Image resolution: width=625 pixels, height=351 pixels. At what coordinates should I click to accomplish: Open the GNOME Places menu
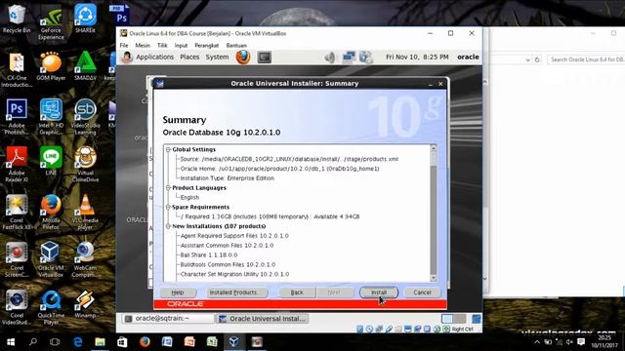[189, 57]
